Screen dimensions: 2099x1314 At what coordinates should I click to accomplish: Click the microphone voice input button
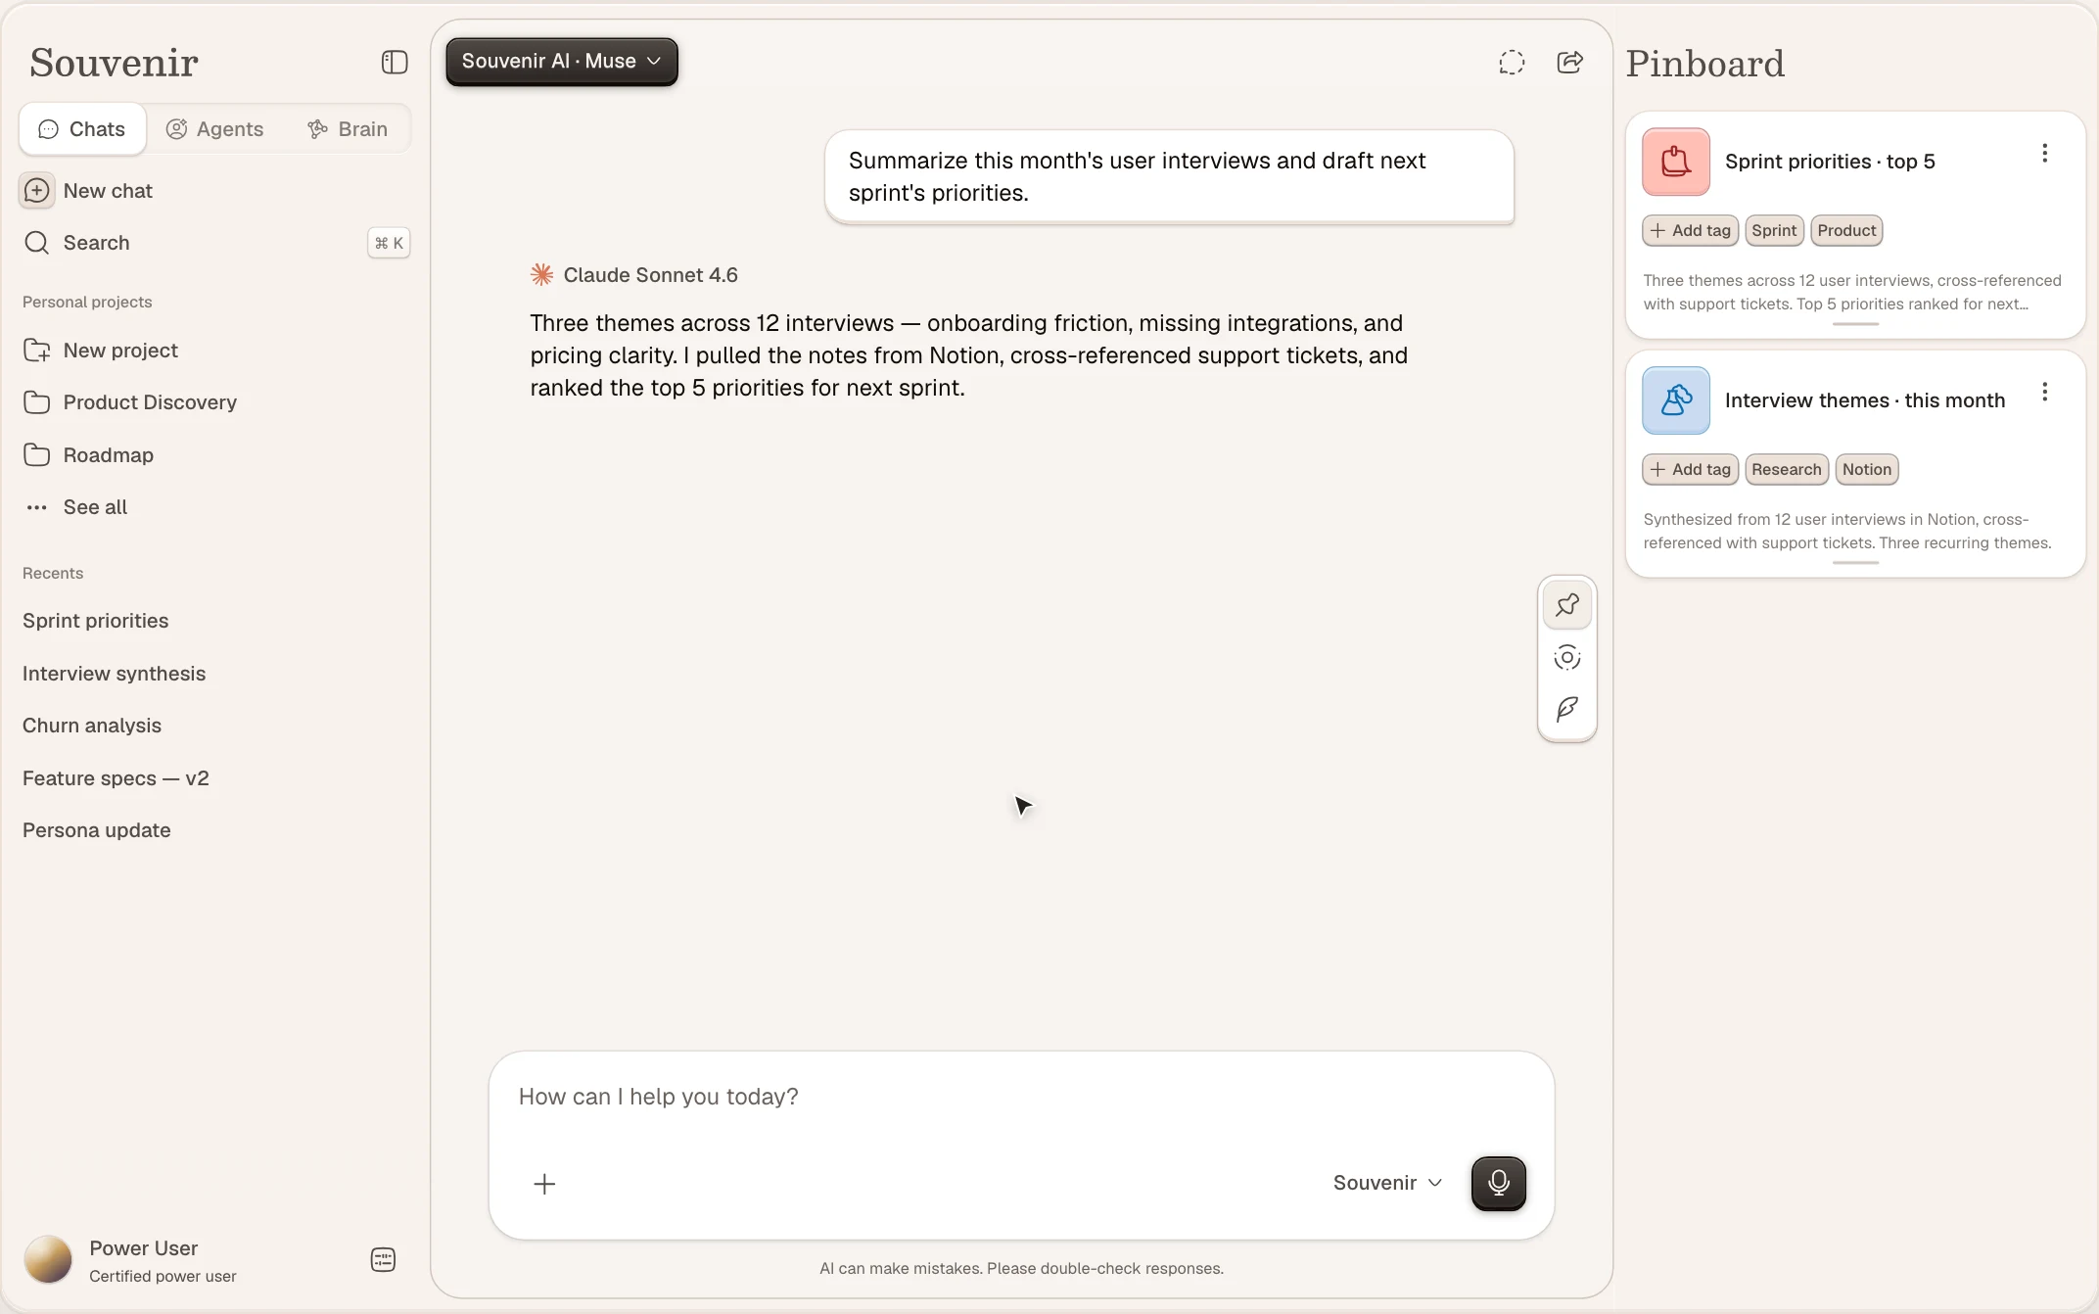pyautogui.click(x=1499, y=1183)
